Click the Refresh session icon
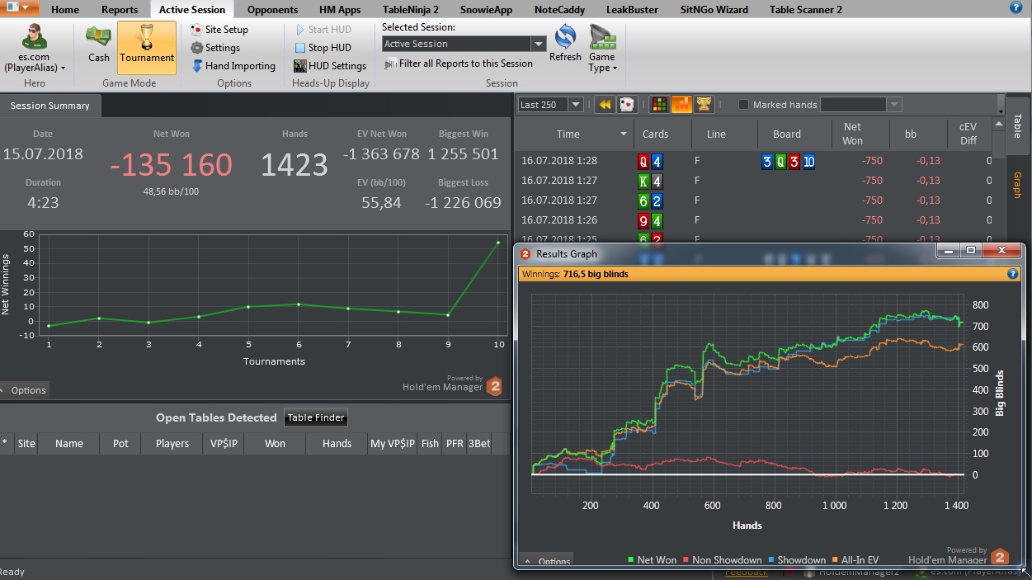Screen dimensions: 1032x580 (x=565, y=43)
